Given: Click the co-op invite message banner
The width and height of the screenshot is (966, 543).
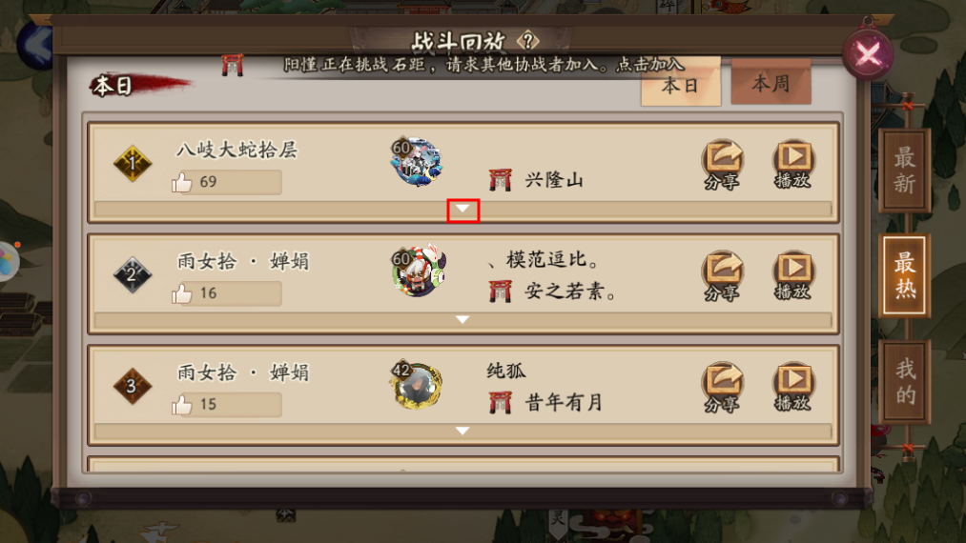Looking at the screenshot, I should [483, 65].
